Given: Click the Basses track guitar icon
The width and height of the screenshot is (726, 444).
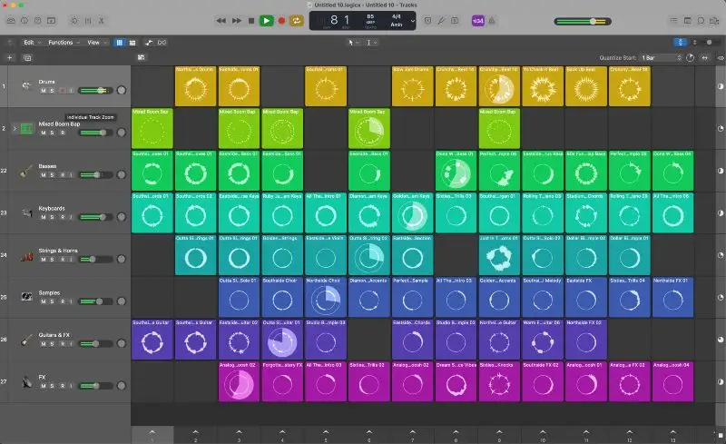Looking at the screenshot, I should coord(26,170).
